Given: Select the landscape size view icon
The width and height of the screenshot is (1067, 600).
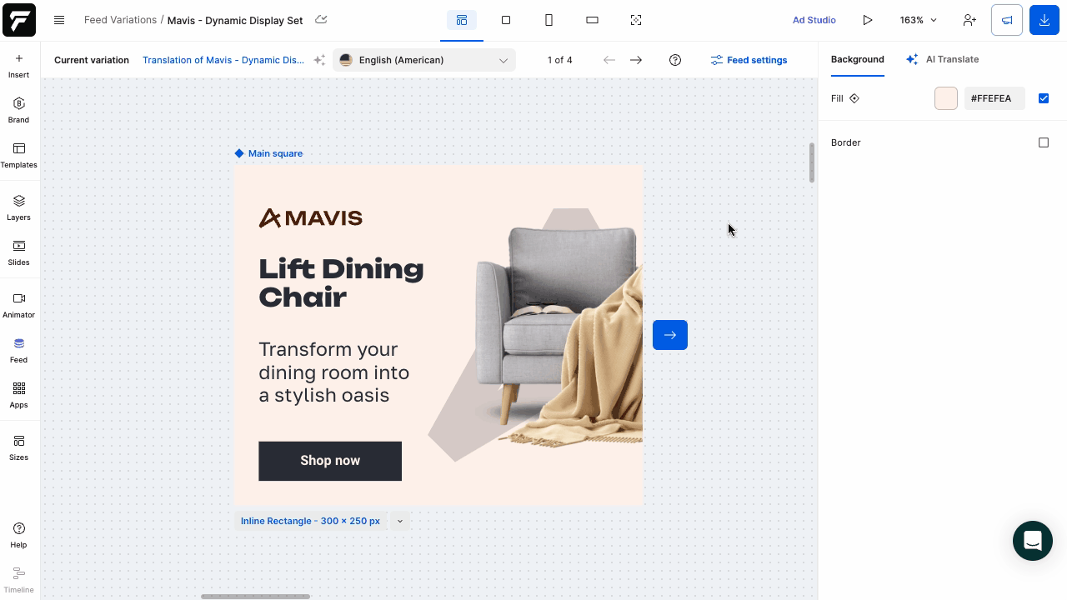Looking at the screenshot, I should click(593, 20).
